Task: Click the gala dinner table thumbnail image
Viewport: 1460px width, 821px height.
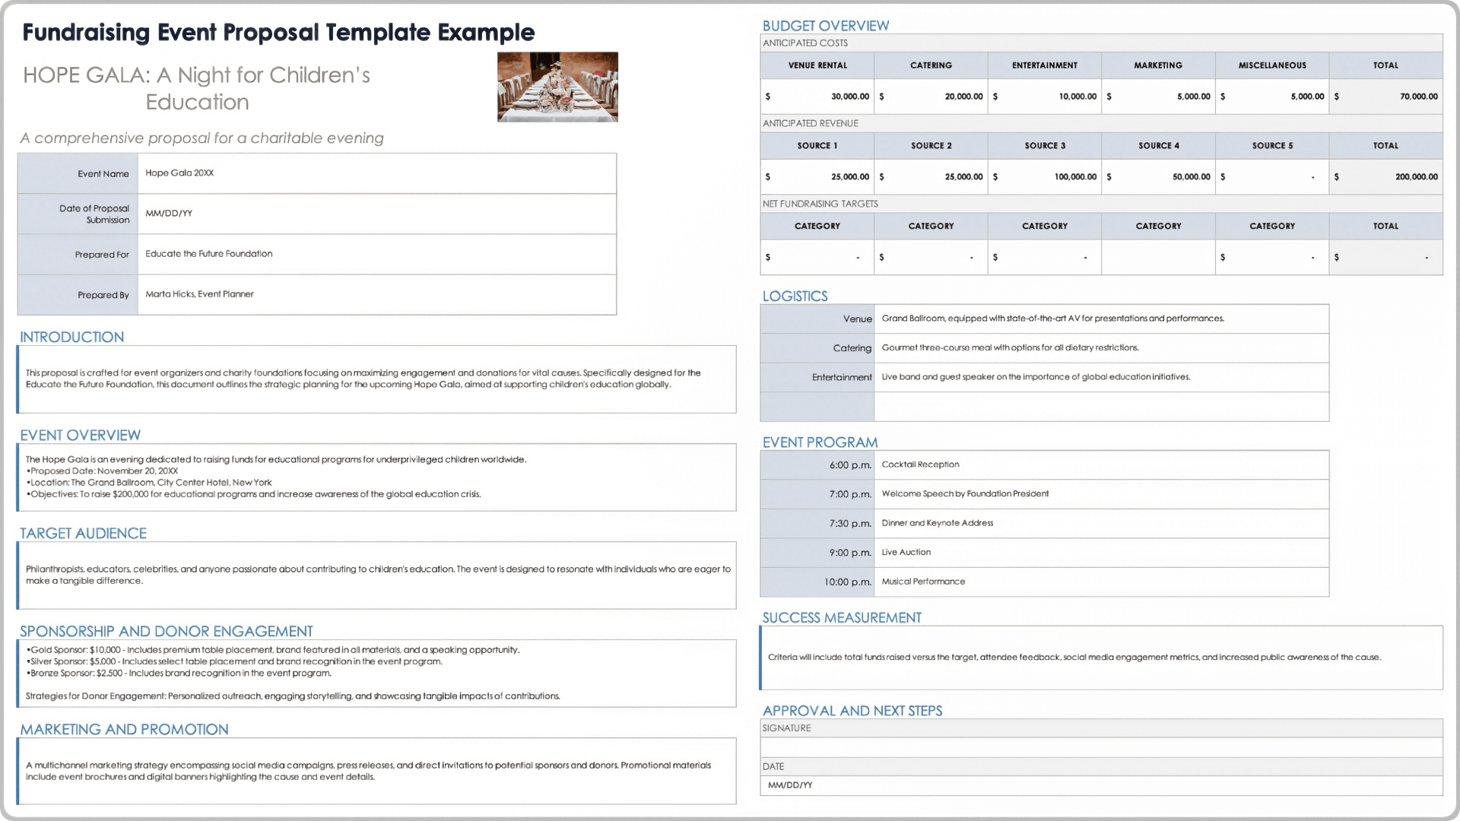Action: [x=557, y=87]
